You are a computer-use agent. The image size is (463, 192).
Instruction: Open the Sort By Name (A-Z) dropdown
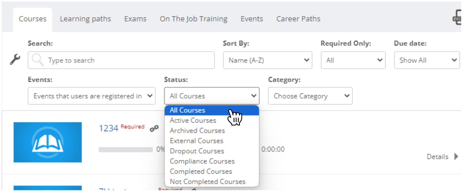tap(268, 60)
